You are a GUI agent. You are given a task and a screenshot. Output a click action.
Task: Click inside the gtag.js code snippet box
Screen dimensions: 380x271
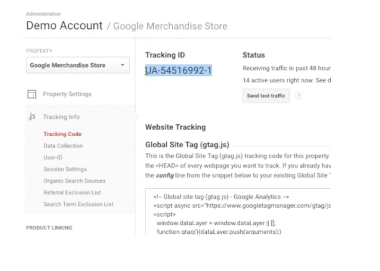[x=238, y=213]
